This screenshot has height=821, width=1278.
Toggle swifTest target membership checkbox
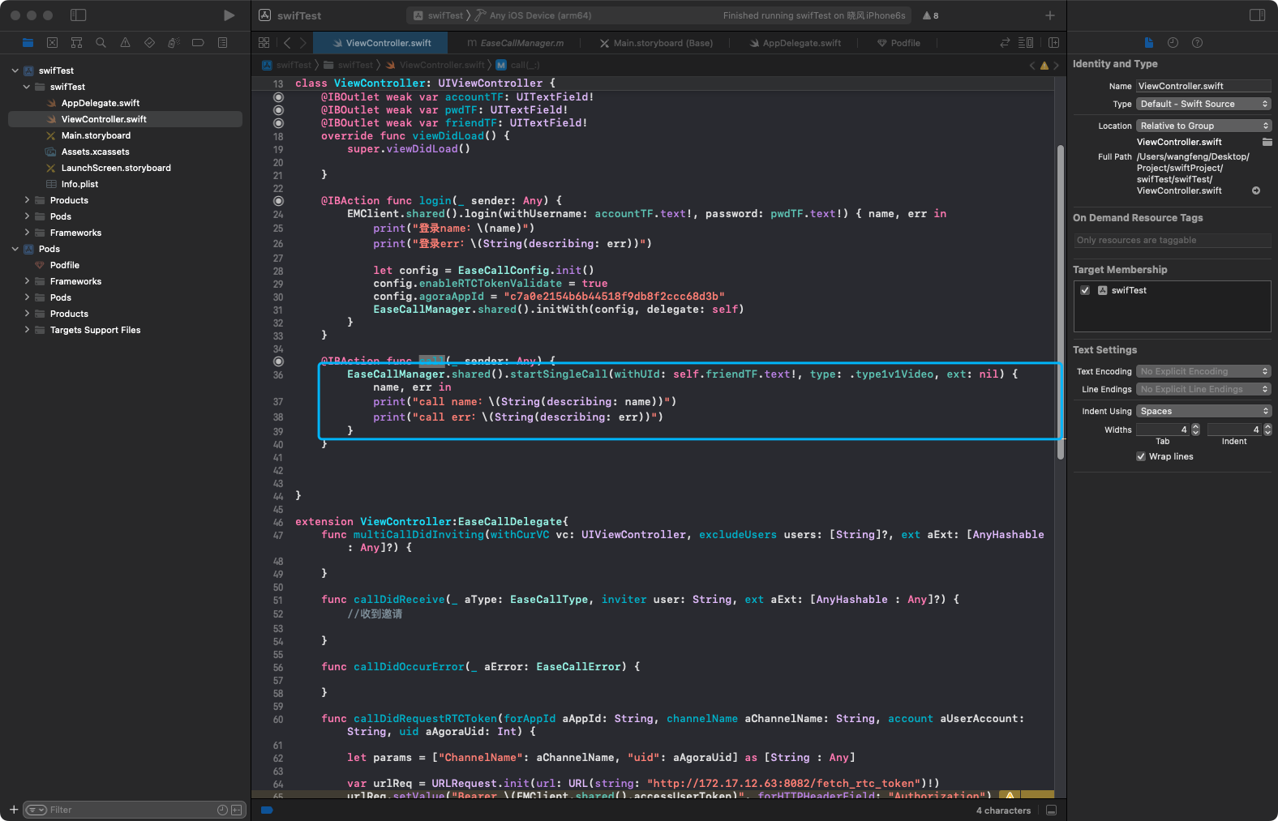(1085, 290)
